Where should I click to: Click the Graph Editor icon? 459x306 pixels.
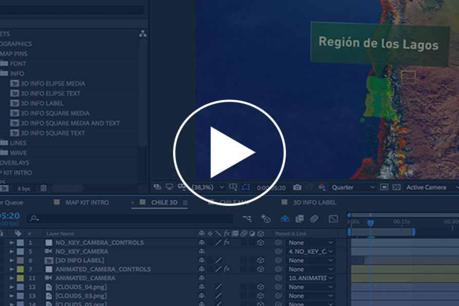[x=333, y=219]
